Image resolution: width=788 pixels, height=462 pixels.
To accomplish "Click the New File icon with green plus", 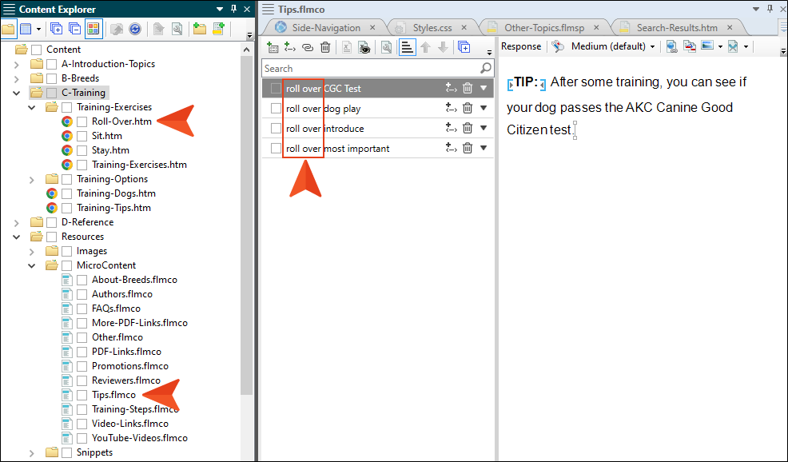I will click(x=218, y=29).
